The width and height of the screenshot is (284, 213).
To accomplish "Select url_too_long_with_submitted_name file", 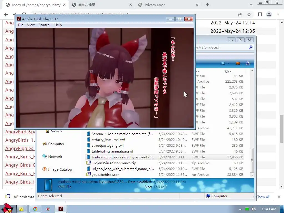I will click(x=123, y=169).
